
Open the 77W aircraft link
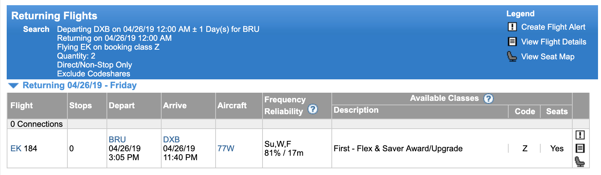(226, 149)
